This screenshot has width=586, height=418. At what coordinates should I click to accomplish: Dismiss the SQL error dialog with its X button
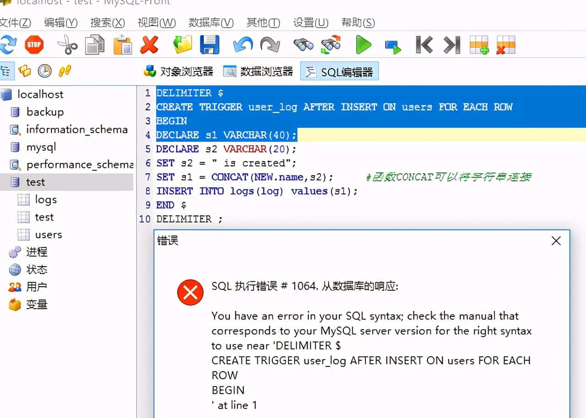pos(556,241)
